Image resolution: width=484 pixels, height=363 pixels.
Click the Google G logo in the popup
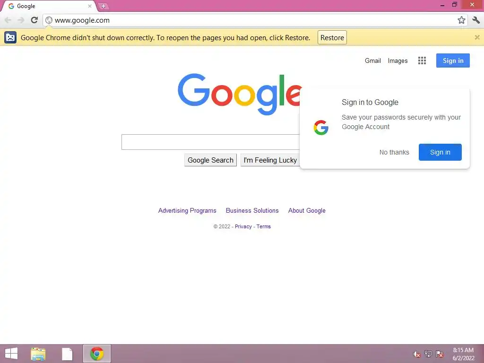point(321,128)
